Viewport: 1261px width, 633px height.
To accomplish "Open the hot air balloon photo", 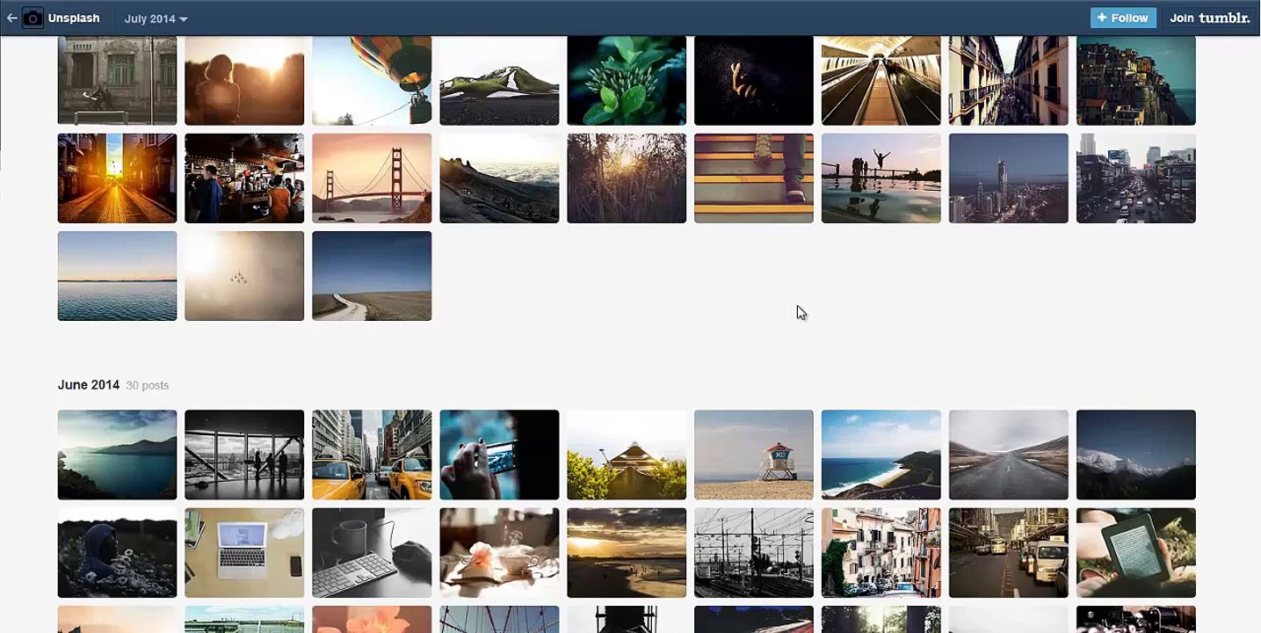I will 372,80.
